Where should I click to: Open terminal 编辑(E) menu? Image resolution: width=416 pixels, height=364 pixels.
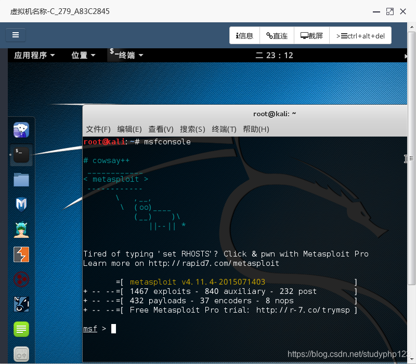click(129, 129)
